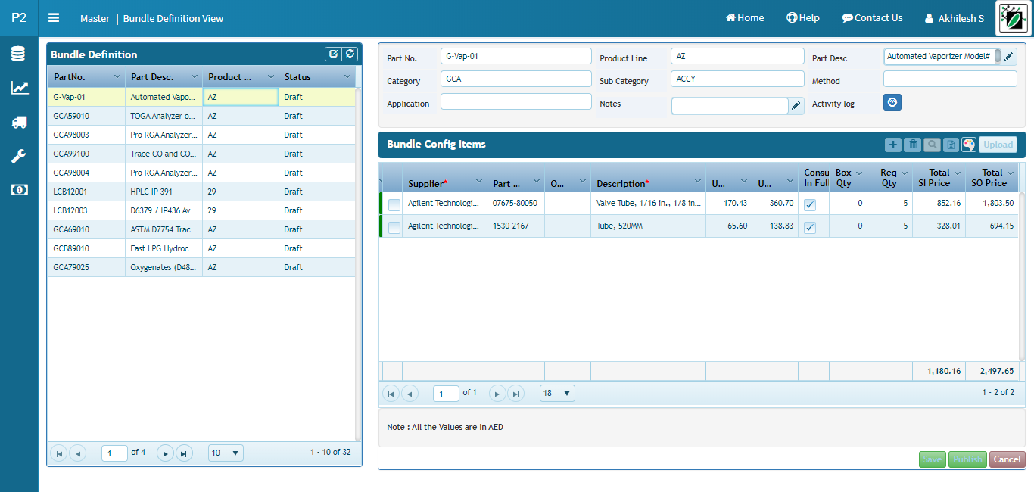Open the hamburger menu in the top bar
Screen dimensions: 1034x492
pos(54,18)
